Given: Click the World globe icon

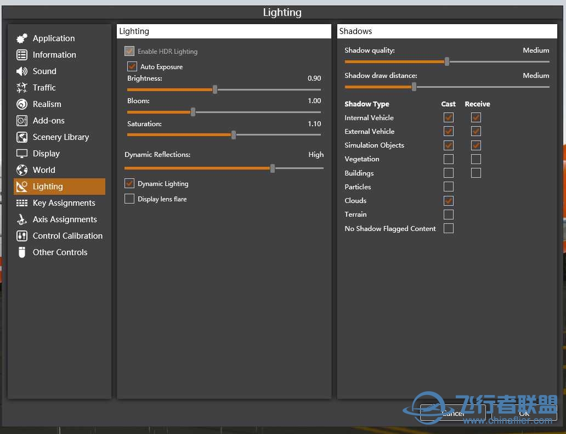Looking at the screenshot, I should click(x=22, y=170).
